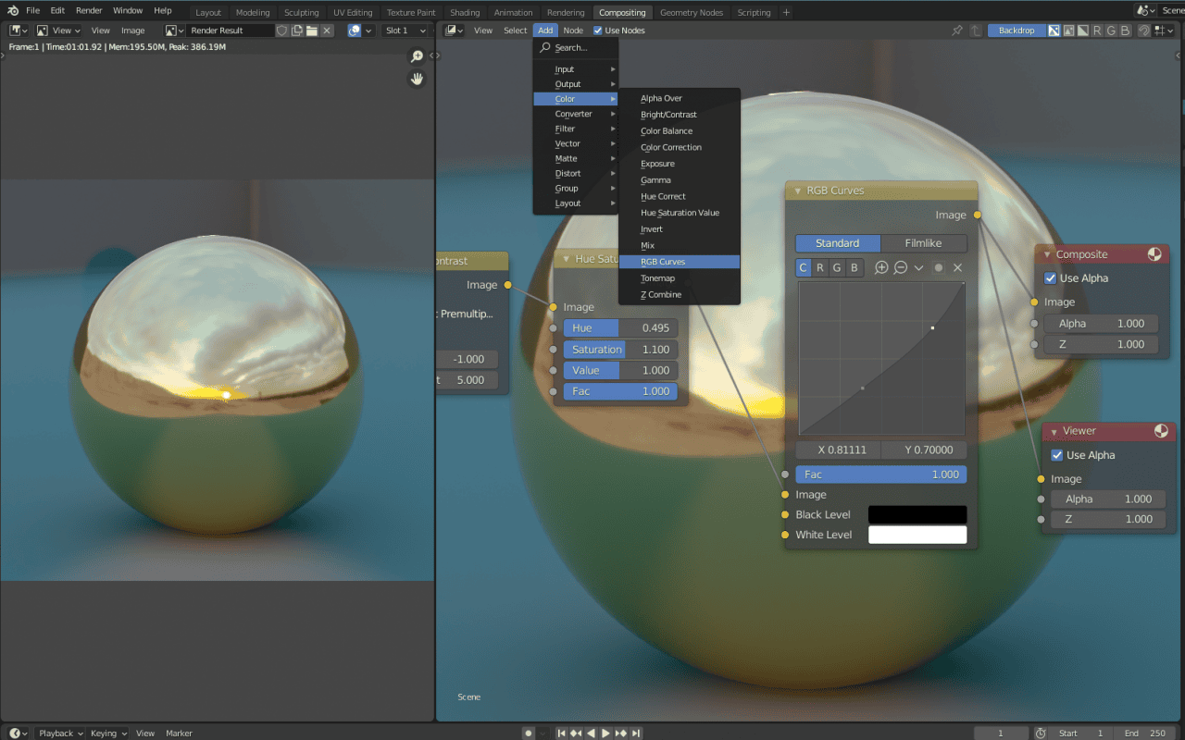The image size is (1185, 740).
Task: Open the curve clipping dropdown chevron
Action: coord(919,267)
